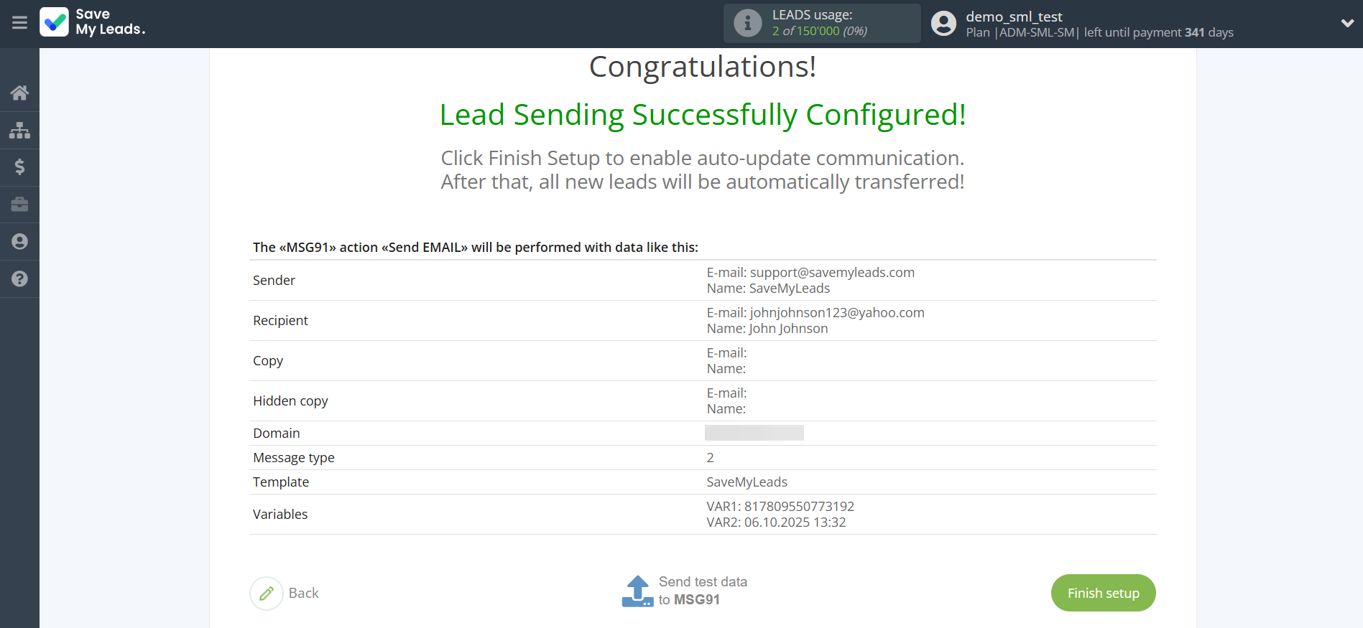Screen dimensions: 1363x628
Task: Expand the sidebar with the hamburger icon
Action: coord(19,23)
